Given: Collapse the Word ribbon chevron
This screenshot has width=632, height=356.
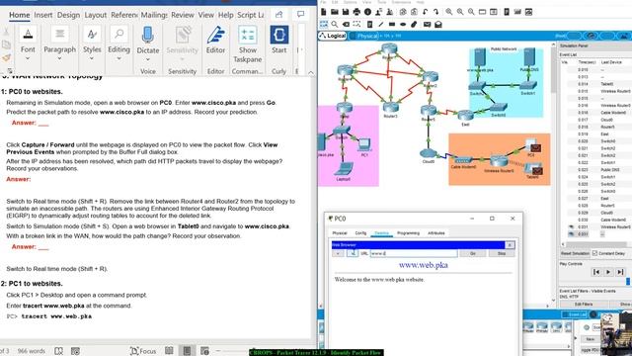Looking at the screenshot, I should (x=311, y=73).
